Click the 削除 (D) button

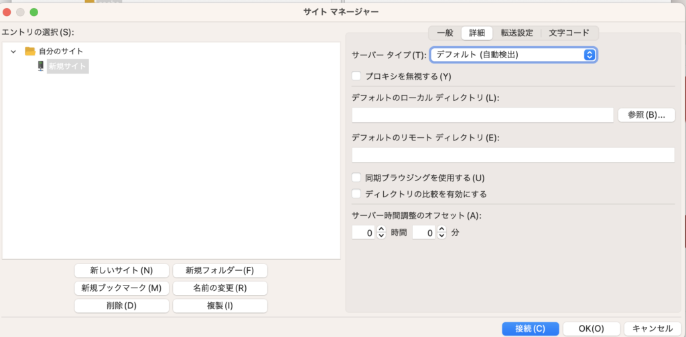(x=122, y=306)
